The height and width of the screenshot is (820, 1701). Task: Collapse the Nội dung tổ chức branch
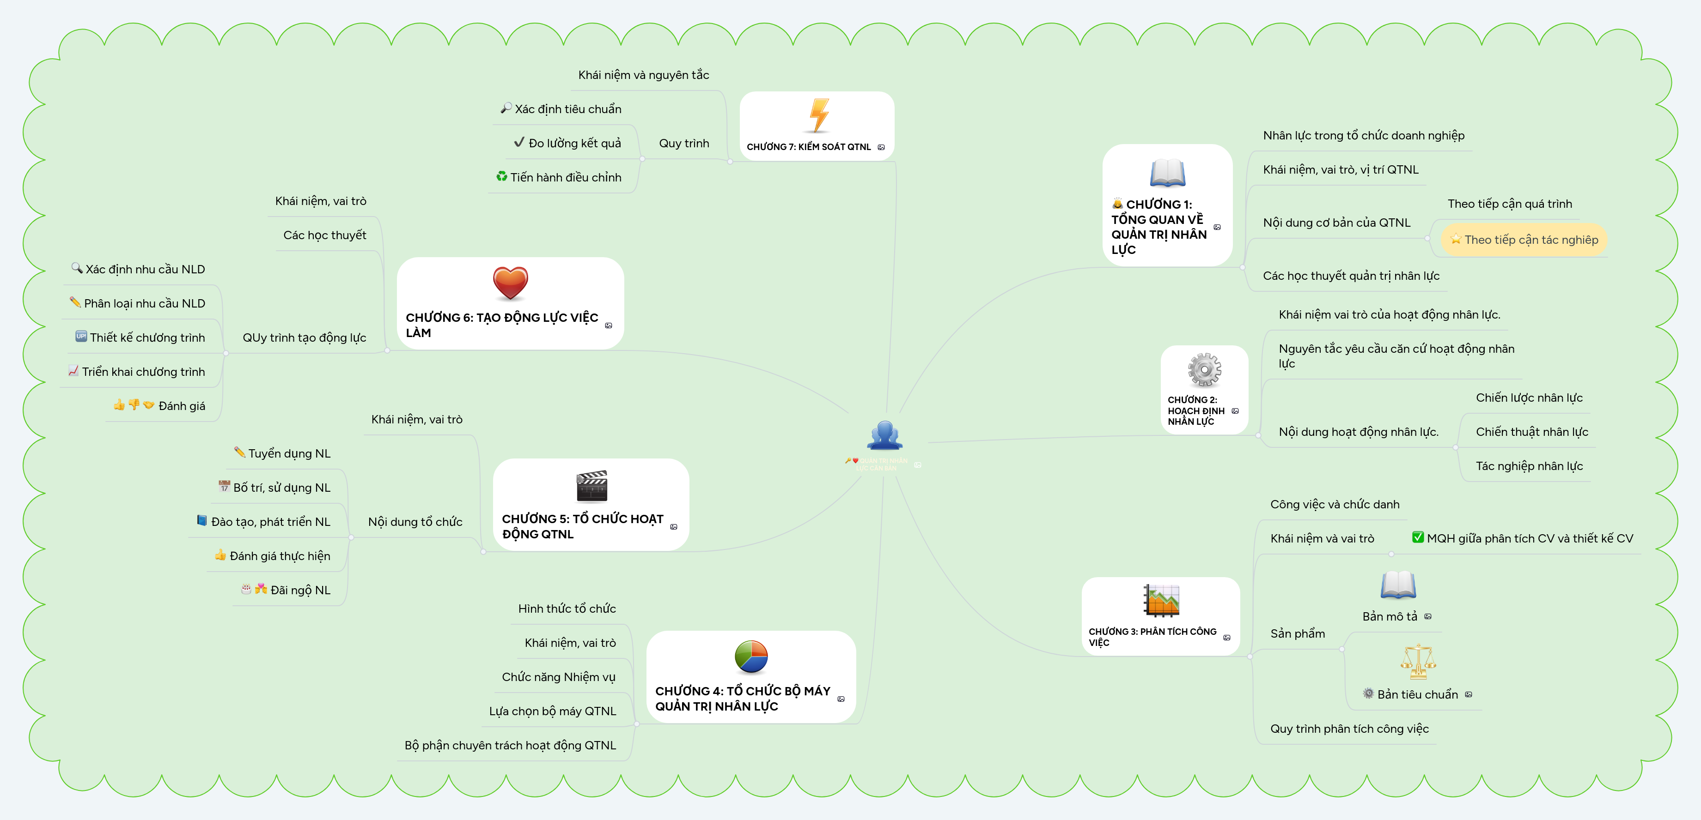[x=351, y=537]
